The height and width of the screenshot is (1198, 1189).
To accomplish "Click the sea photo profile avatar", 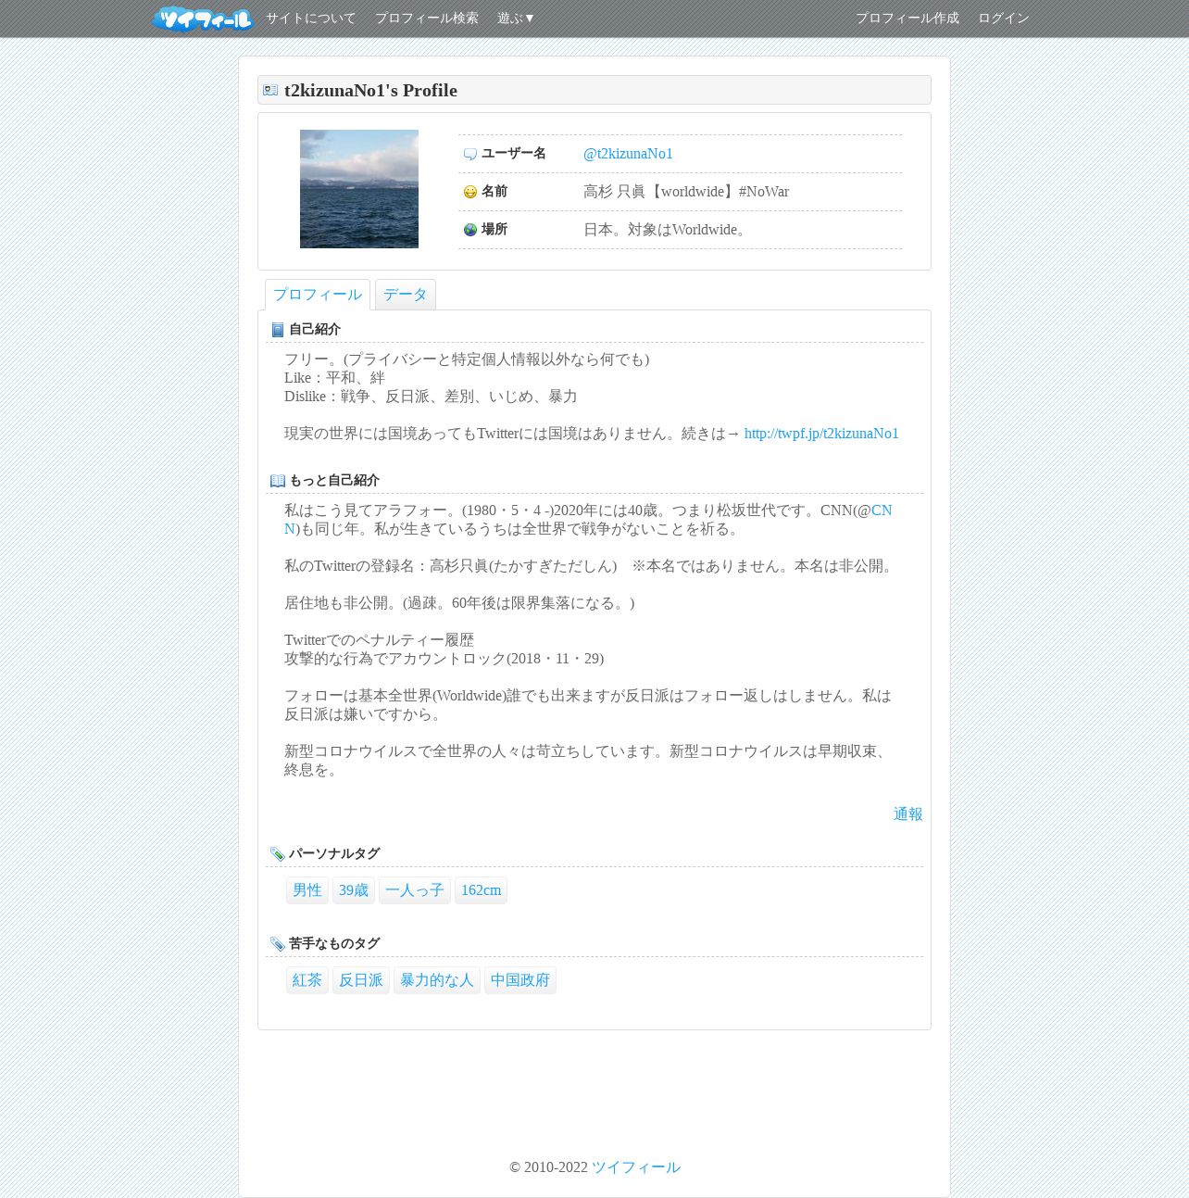I will pyautogui.click(x=359, y=189).
